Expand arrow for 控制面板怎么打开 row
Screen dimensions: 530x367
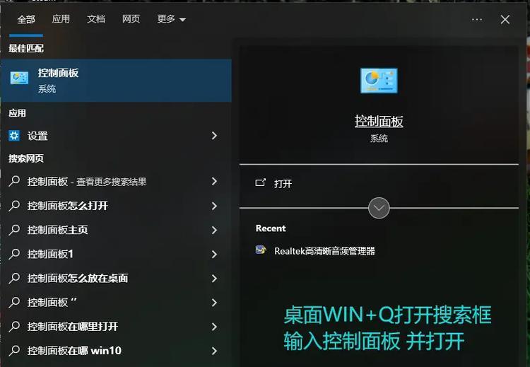coord(214,206)
